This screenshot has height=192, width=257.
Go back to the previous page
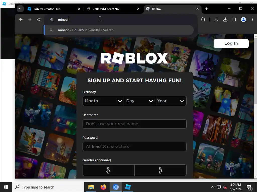(x=21, y=19)
